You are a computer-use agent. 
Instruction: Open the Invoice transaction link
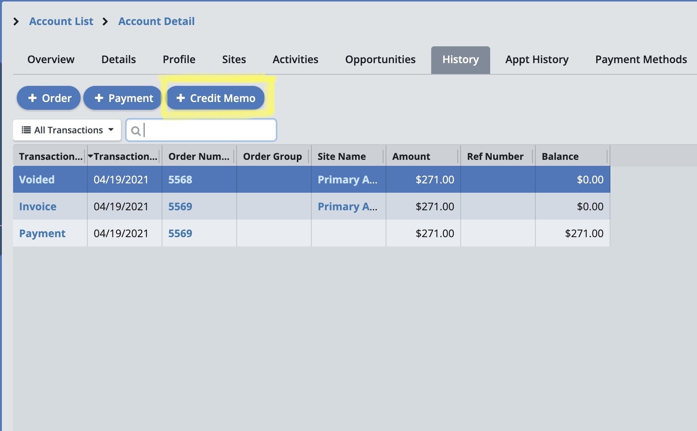pos(38,207)
